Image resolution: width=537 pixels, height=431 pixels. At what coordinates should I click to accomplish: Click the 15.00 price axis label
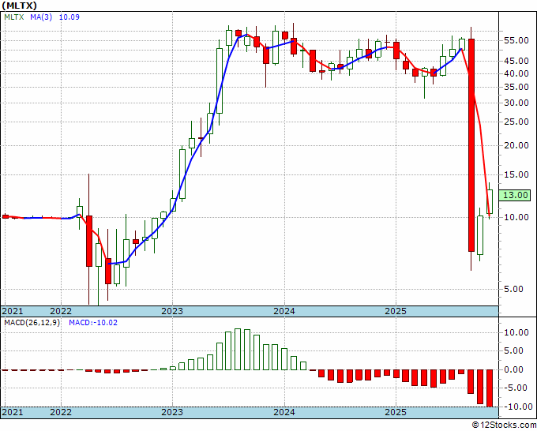[x=516, y=174]
